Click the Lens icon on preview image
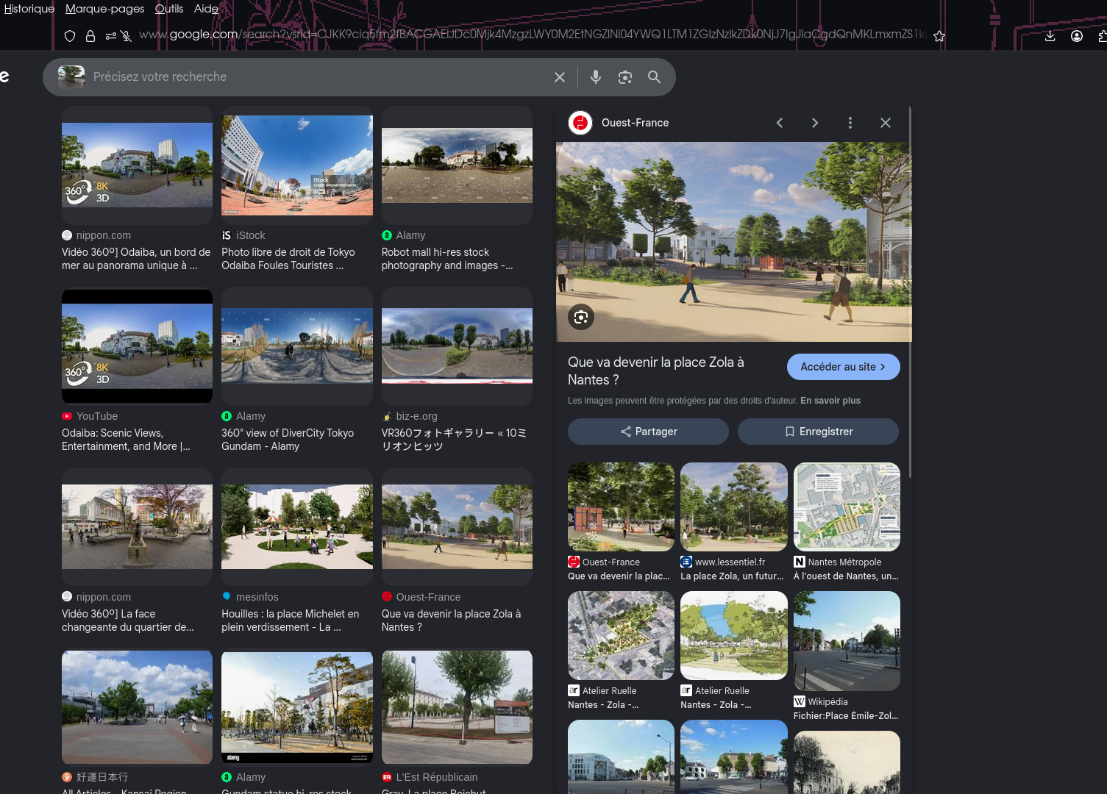This screenshot has height=794, width=1107. click(x=581, y=318)
